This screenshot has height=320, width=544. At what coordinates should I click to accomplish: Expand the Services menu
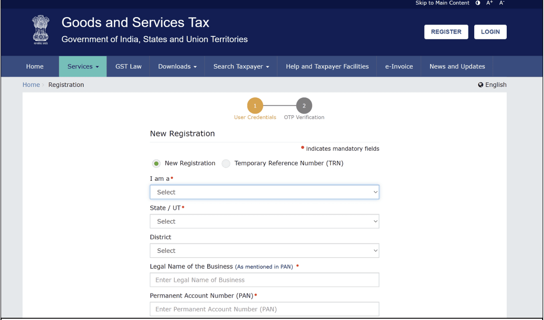pos(83,66)
